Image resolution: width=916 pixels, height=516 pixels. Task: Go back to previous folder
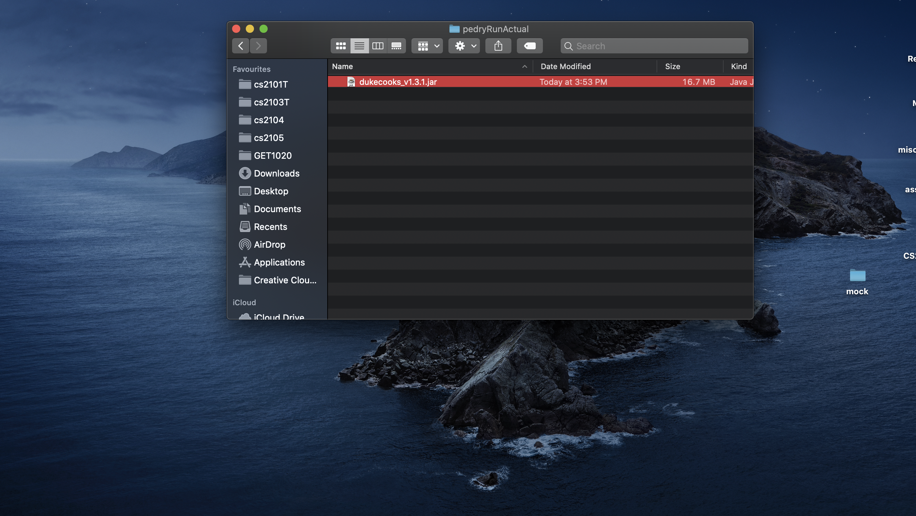pos(241,46)
